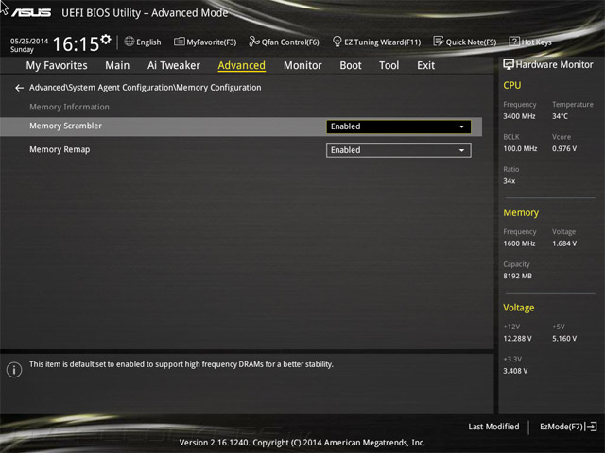Open the Exit tab
Image resolution: width=605 pixels, height=453 pixels.
[x=425, y=65]
